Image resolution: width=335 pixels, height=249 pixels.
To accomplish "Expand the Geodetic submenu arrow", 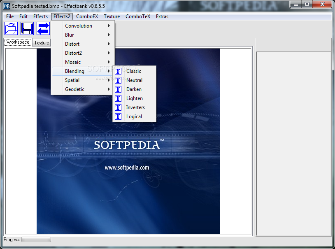I will (109, 89).
